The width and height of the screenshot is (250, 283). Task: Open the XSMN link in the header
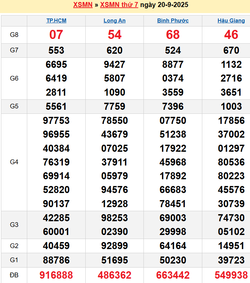click(x=83, y=5)
